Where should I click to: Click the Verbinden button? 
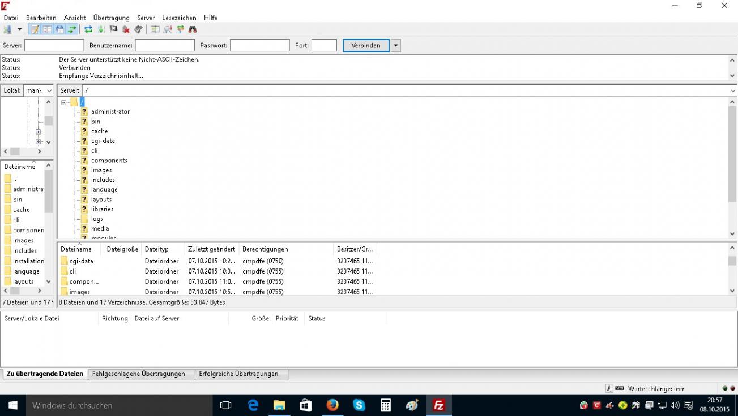point(366,46)
